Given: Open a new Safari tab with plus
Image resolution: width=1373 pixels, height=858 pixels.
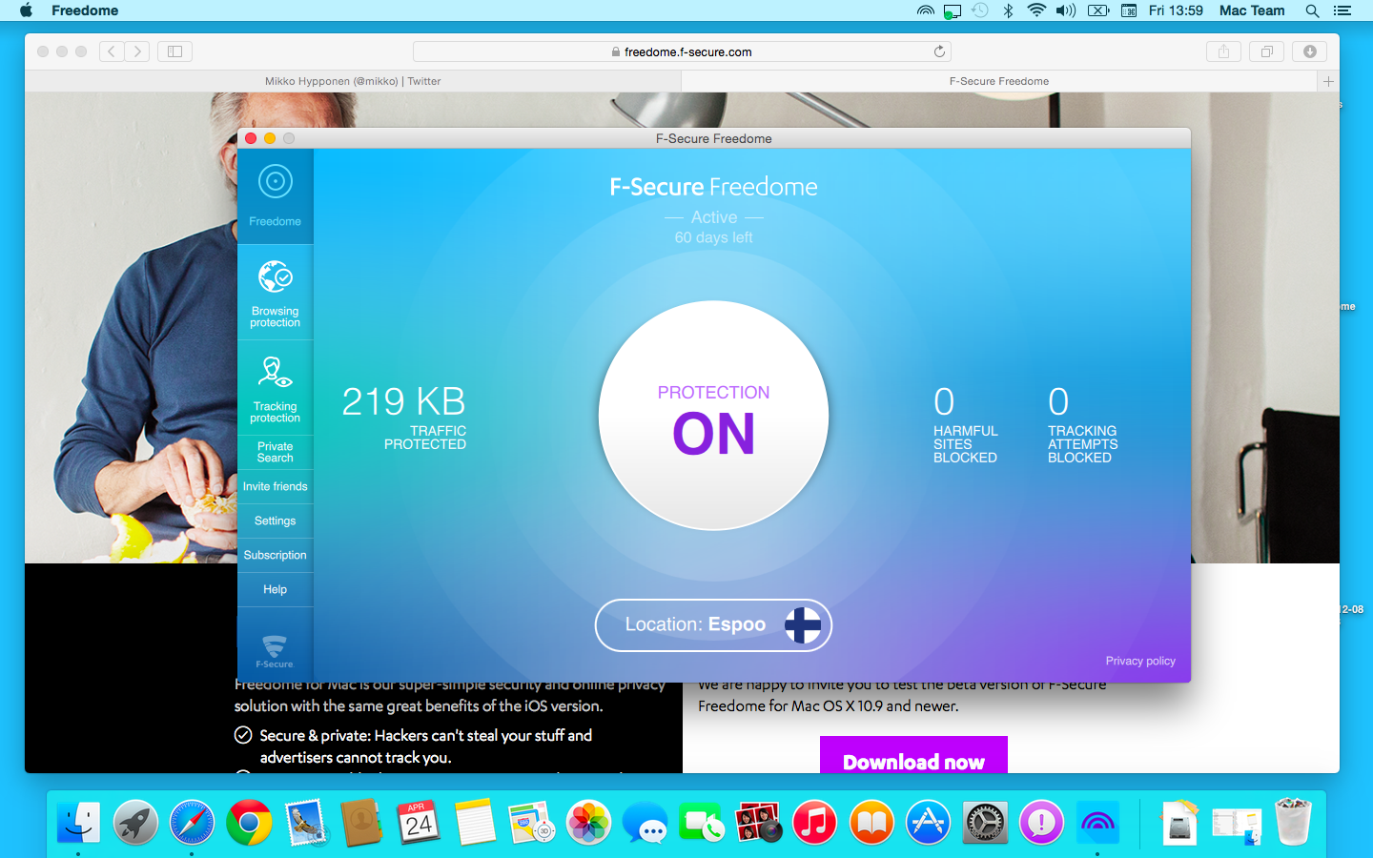Looking at the screenshot, I should click(x=1328, y=81).
